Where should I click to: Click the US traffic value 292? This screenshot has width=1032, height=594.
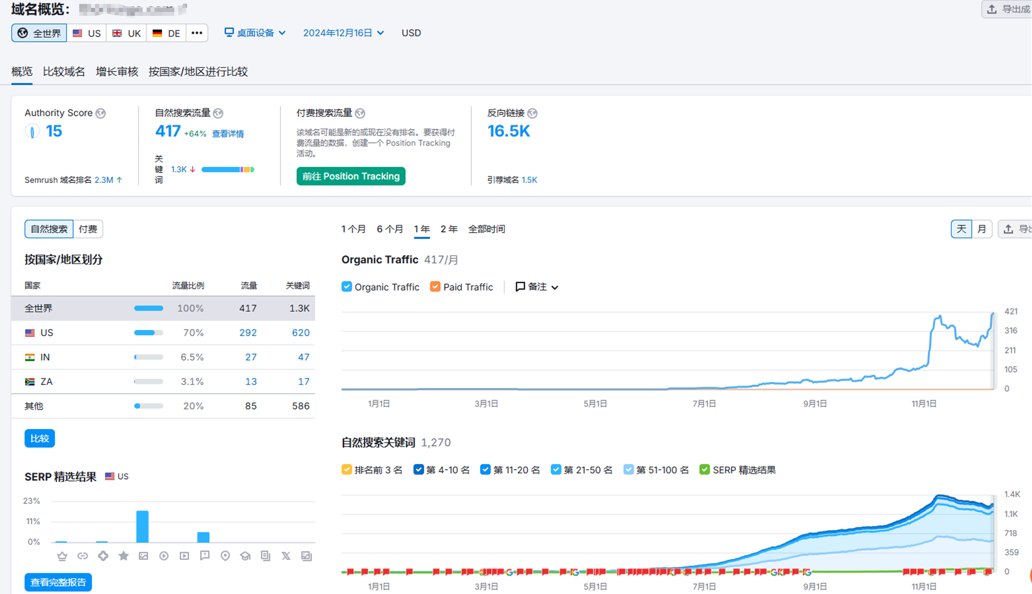pos(248,333)
